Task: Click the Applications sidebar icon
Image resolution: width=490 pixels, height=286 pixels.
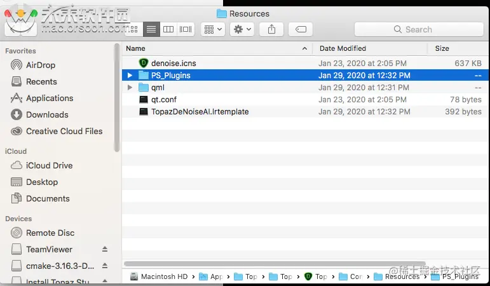Action: 17,98
